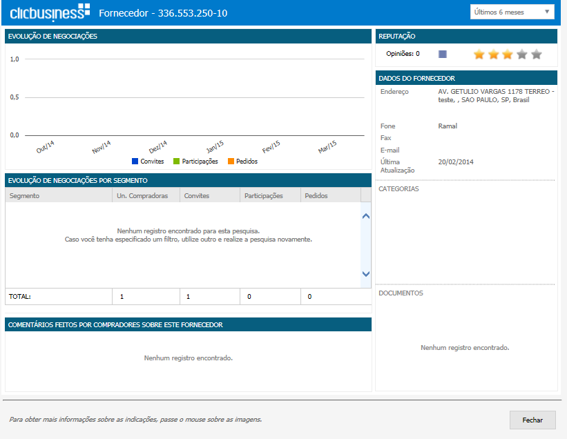Sort by Participações column header
567x439 pixels.
[270, 195]
